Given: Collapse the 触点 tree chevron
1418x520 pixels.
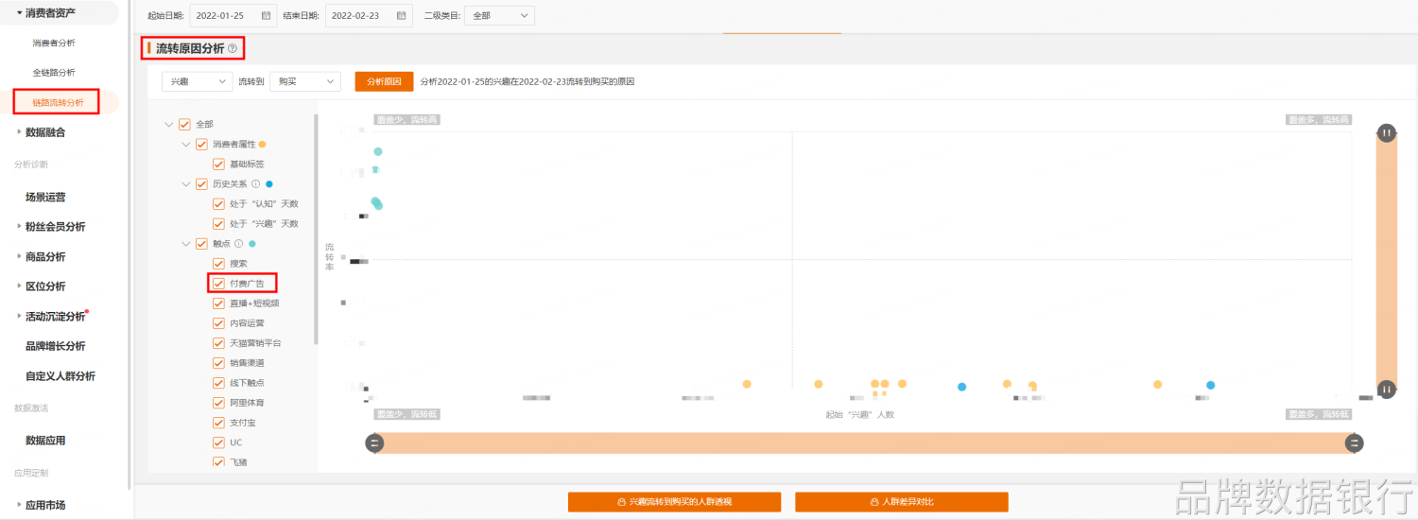Looking at the screenshot, I should coord(186,243).
